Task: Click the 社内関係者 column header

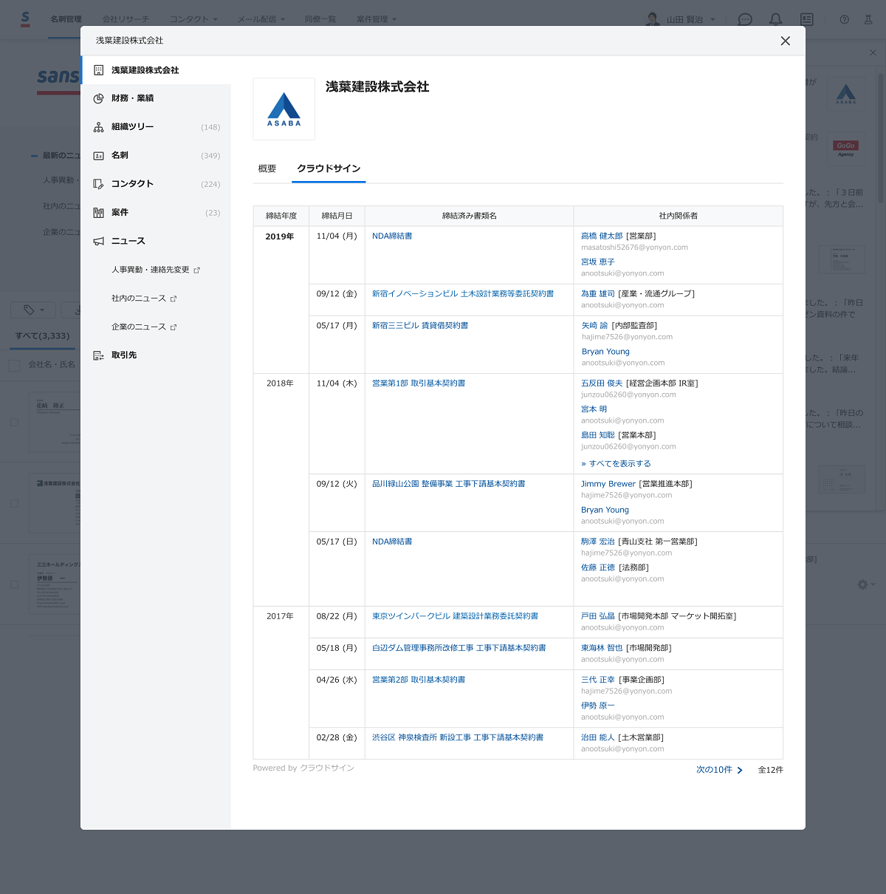Action: tap(679, 216)
